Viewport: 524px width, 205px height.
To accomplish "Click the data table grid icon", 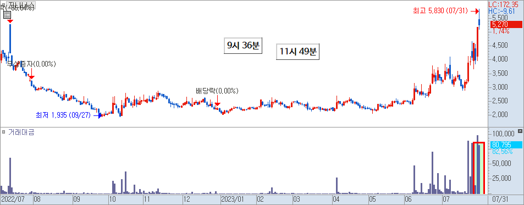I will pyautogui.click(x=7, y=14).
